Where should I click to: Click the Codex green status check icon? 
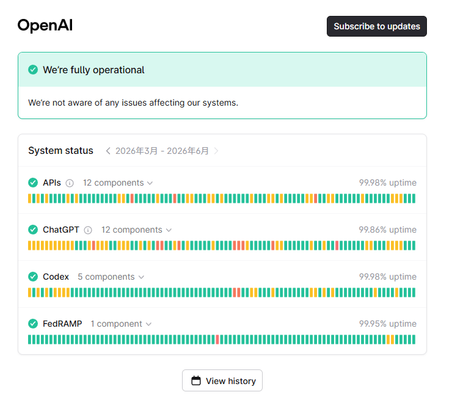[x=33, y=277]
